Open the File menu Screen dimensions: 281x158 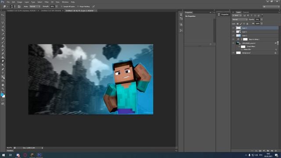click(x=8, y=2)
